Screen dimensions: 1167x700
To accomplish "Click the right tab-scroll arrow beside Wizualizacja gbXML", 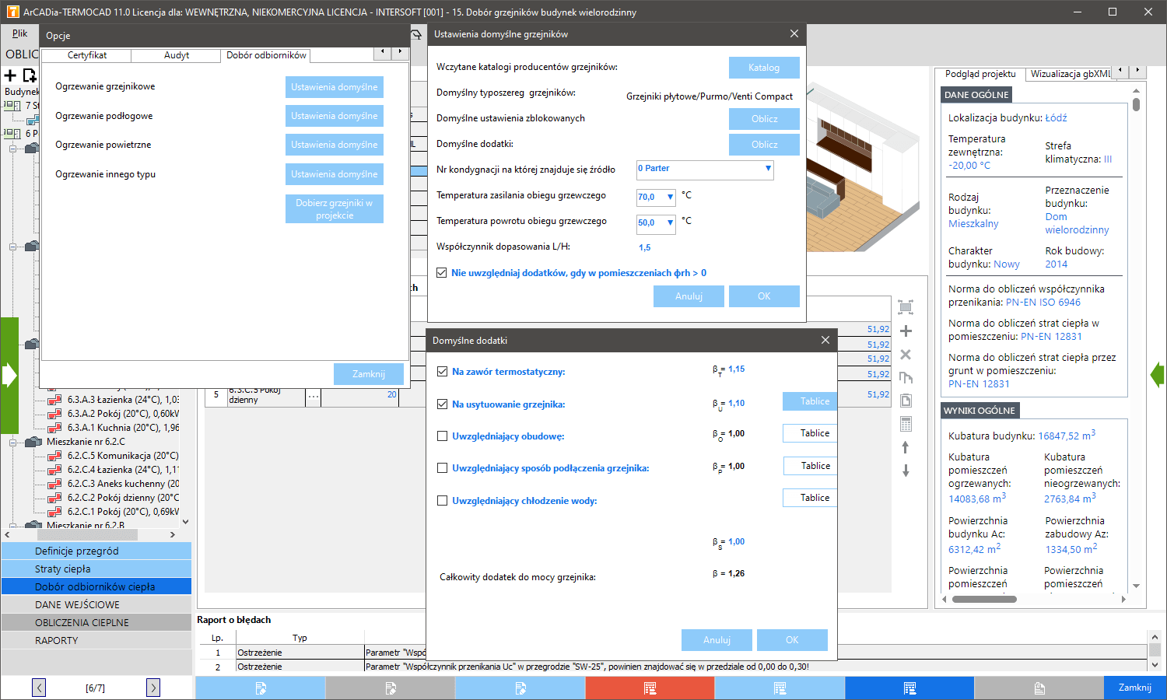I will (1137, 70).
